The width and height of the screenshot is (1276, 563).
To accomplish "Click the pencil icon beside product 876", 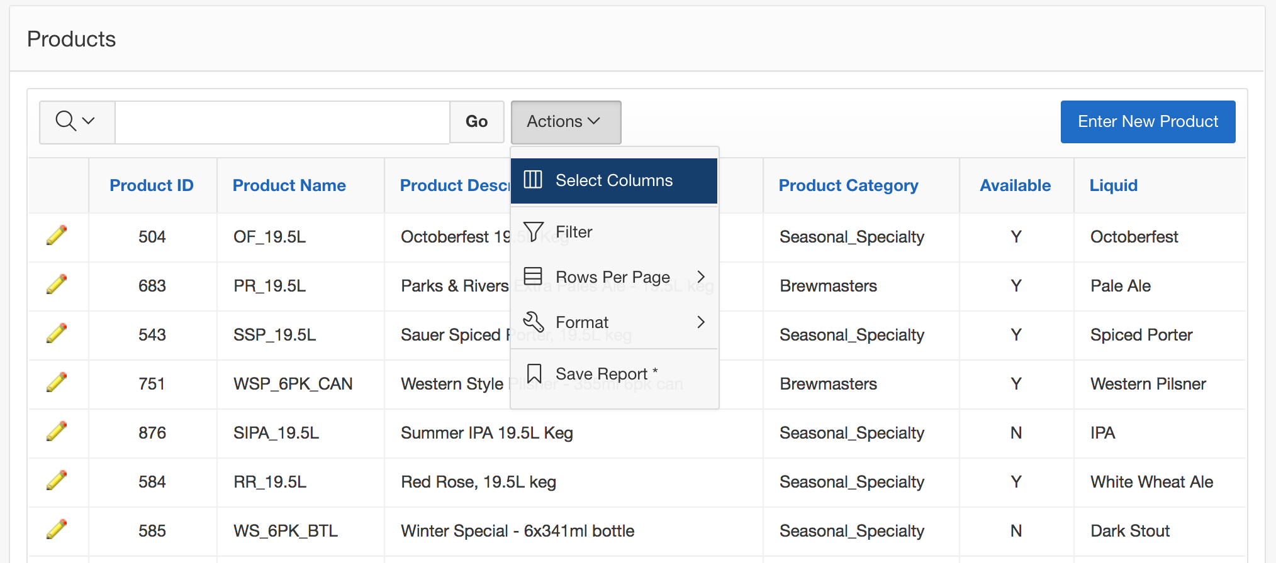I will pyautogui.click(x=57, y=431).
